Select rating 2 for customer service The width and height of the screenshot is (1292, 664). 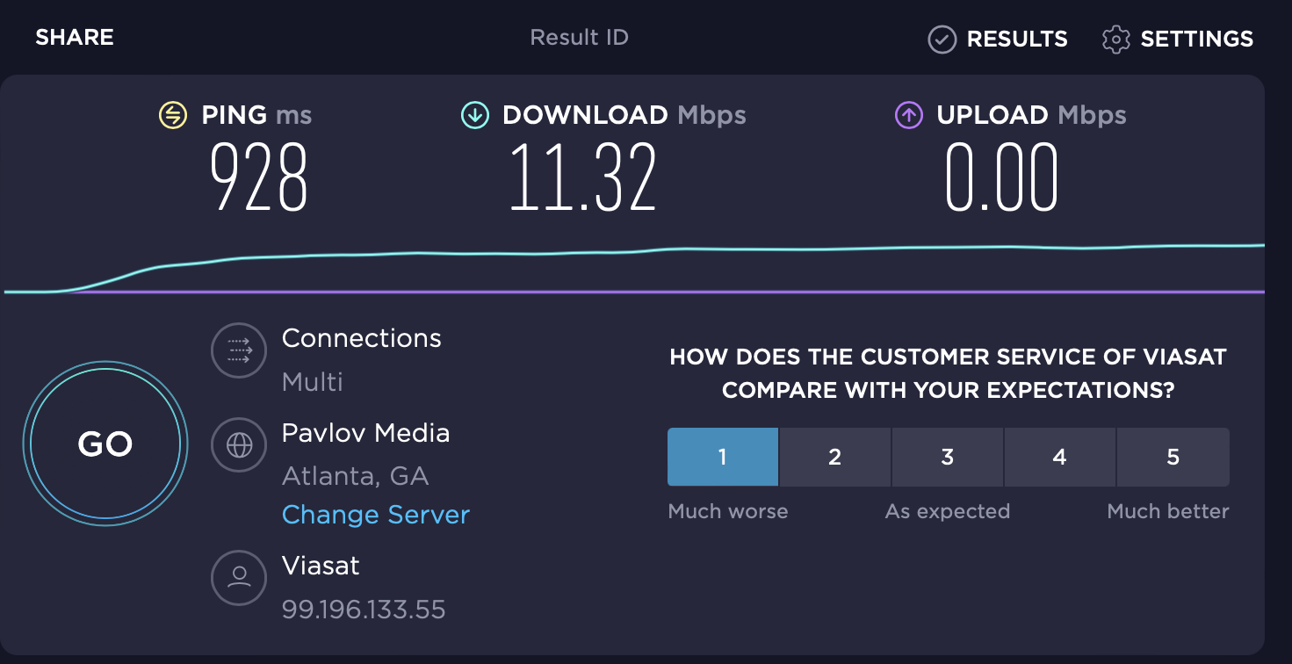pyautogui.click(x=834, y=457)
